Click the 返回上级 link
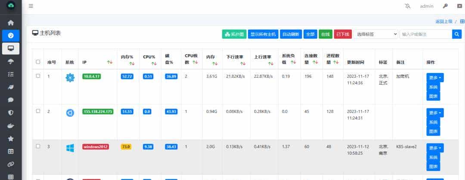The width and height of the screenshot is (465, 180). [443, 21]
